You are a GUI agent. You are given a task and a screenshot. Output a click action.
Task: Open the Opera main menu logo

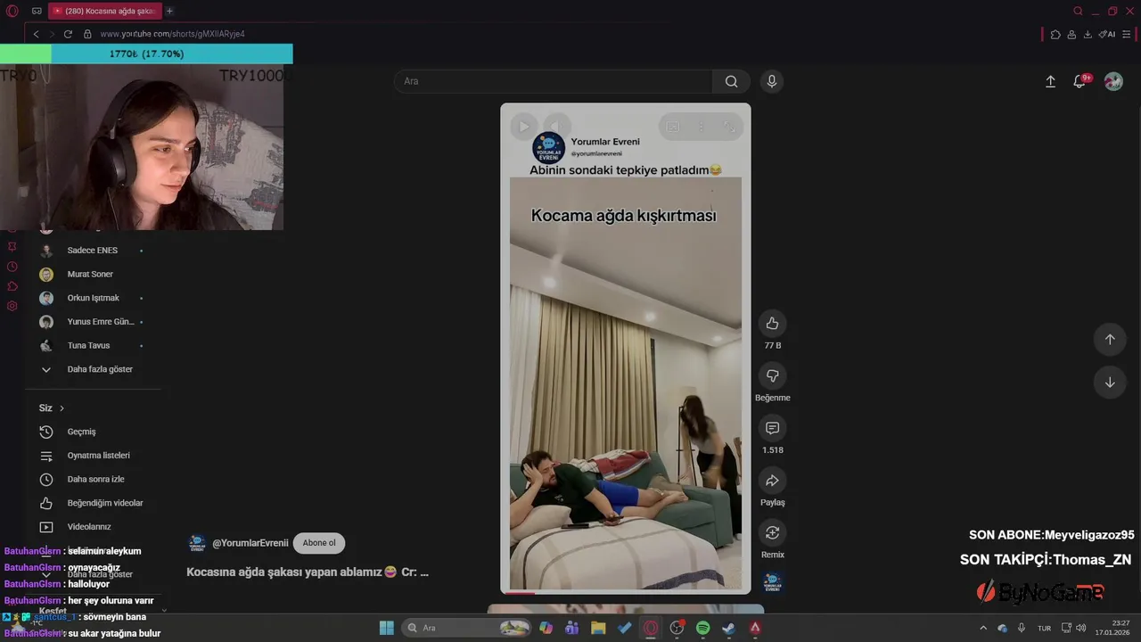pos(12,11)
